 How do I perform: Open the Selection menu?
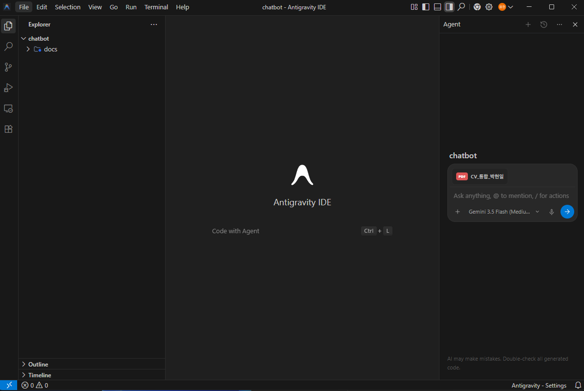point(68,7)
